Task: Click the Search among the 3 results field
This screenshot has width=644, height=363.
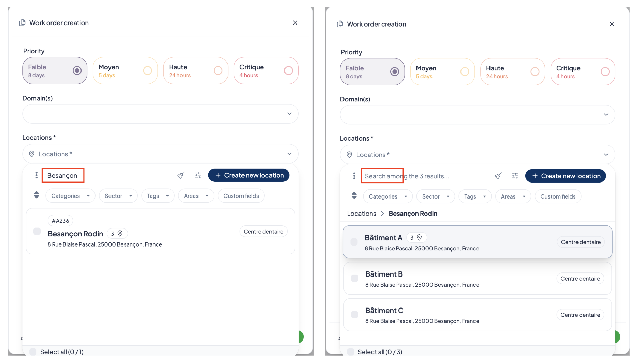Action: coord(426,176)
